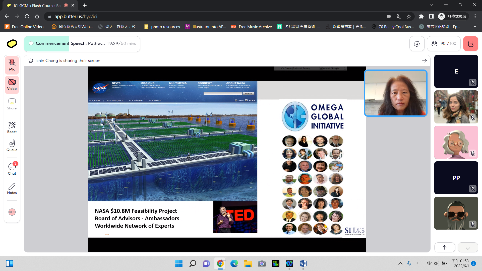Click the Butter yellow logo
The height and width of the screenshot is (271, 482).
[12, 44]
